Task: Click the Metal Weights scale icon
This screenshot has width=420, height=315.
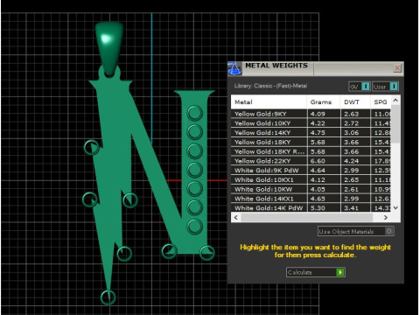Action: click(234, 68)
